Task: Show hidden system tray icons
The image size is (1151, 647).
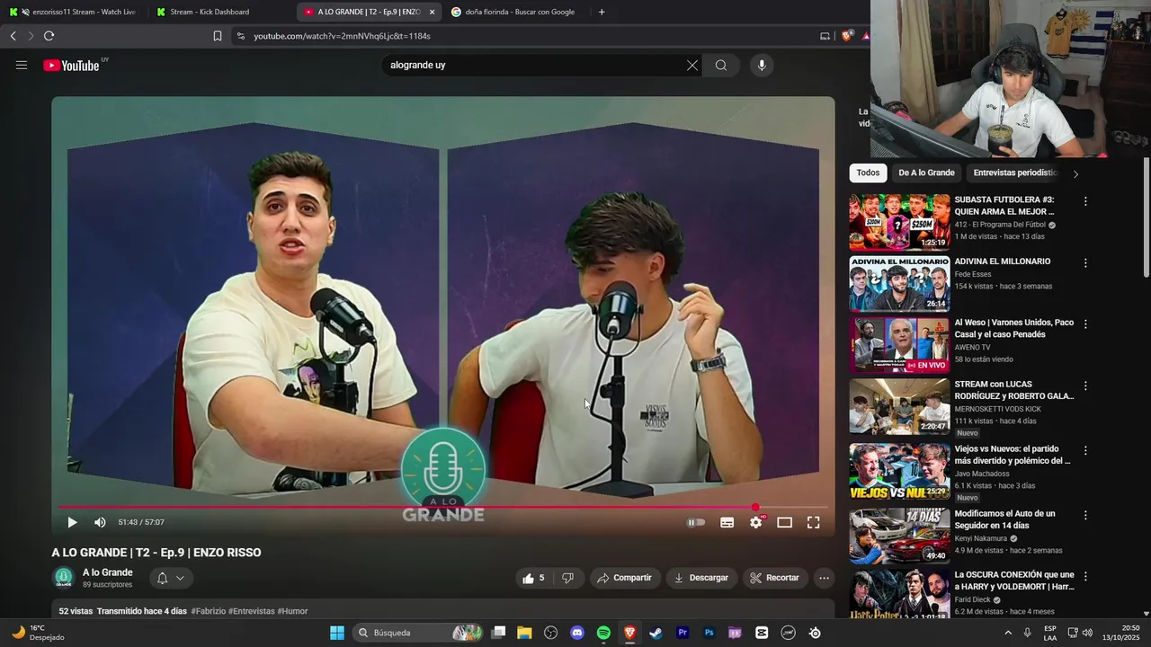Action: pyautogui.click(x=1007, y=633)
